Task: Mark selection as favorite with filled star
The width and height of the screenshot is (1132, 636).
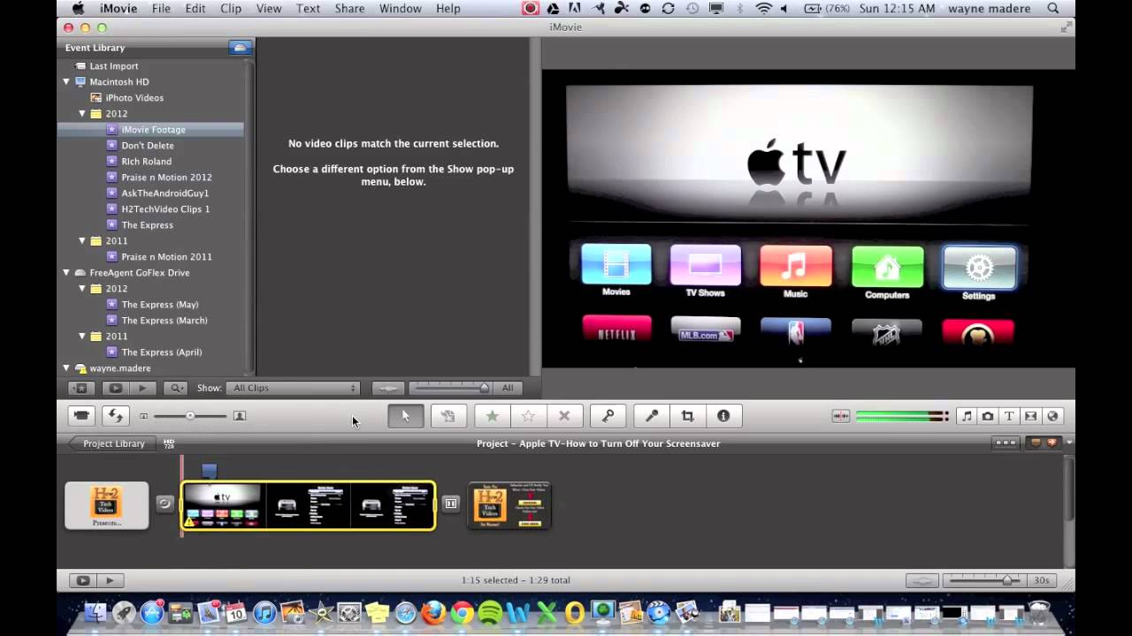Action: 493,415
